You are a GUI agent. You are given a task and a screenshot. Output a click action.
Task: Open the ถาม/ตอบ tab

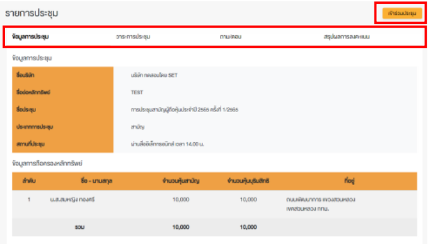click(x=230, y=36)
